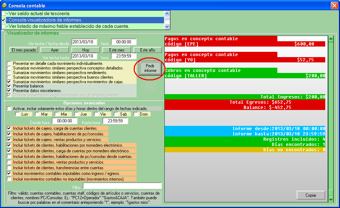
Task: Click the 'código [EPE]' report line
Action: pyautogui.click(x=245, y=44)
